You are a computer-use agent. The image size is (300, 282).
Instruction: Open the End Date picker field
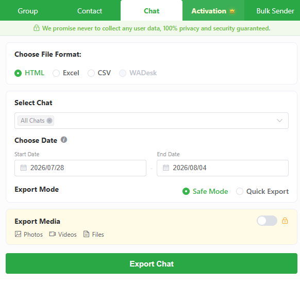223,168
